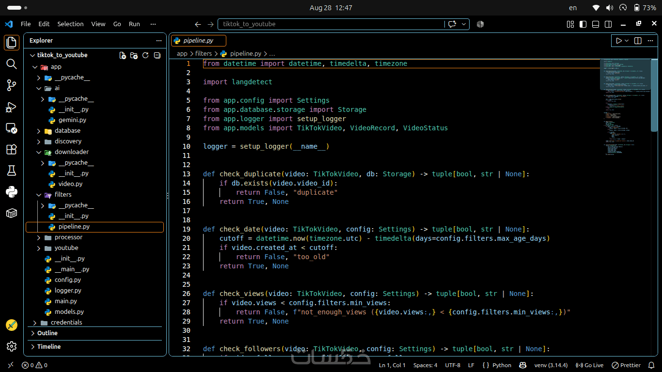Toggle the bottom panel visibility

tap(596, 24)
